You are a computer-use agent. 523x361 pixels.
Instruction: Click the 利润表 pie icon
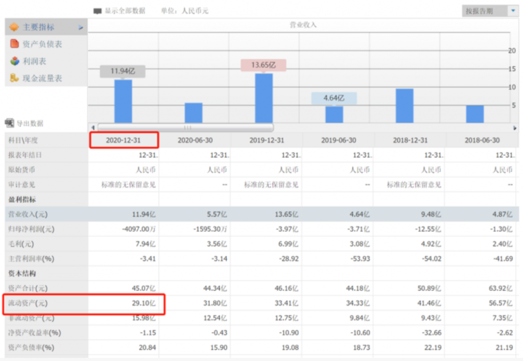click(14, 61)
